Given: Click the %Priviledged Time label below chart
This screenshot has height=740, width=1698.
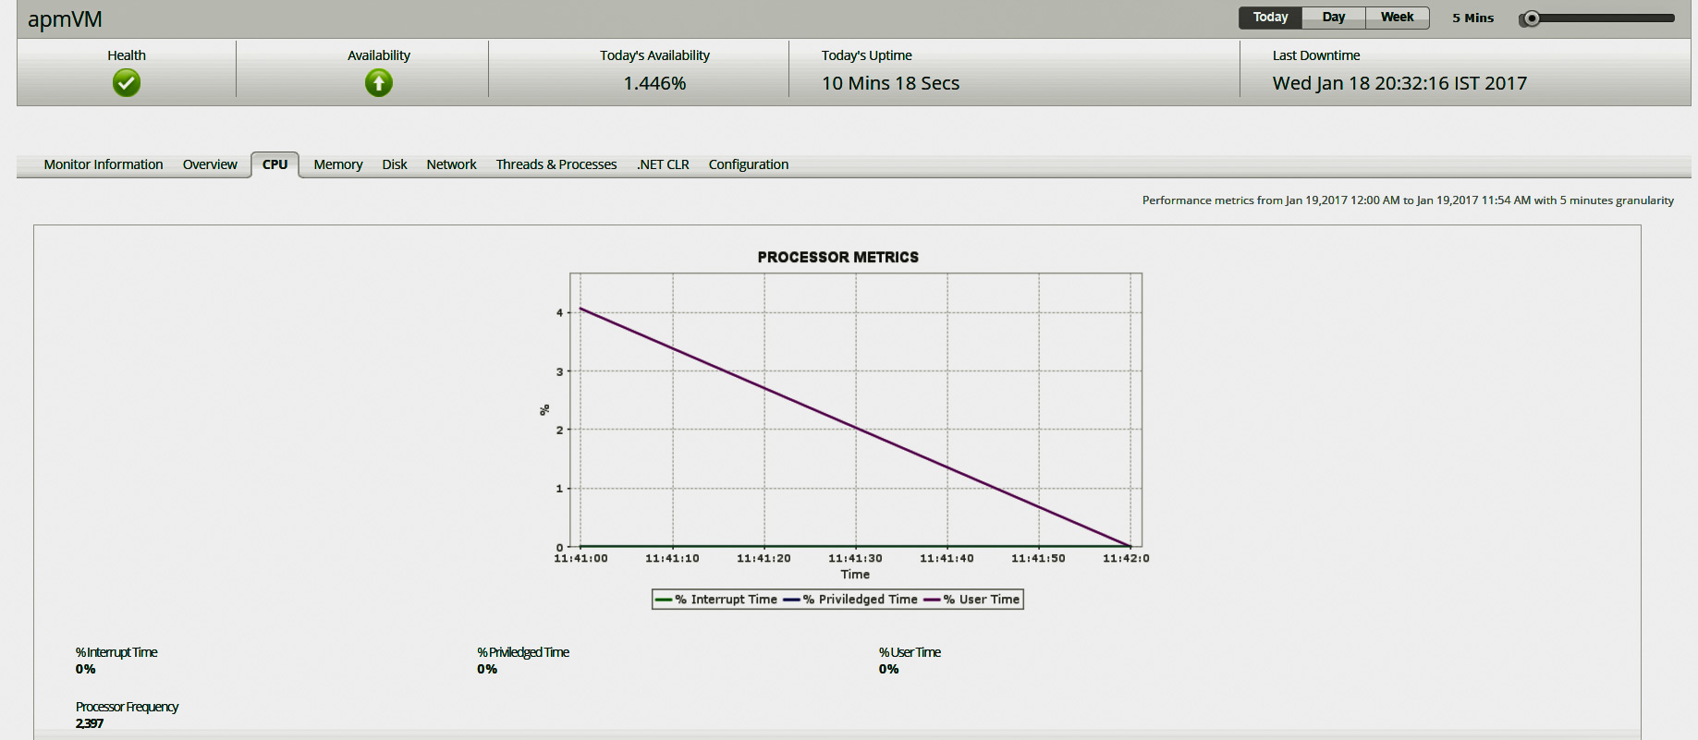Looking at the screenshot, I should pyautogui.click(x=523, y=652).
